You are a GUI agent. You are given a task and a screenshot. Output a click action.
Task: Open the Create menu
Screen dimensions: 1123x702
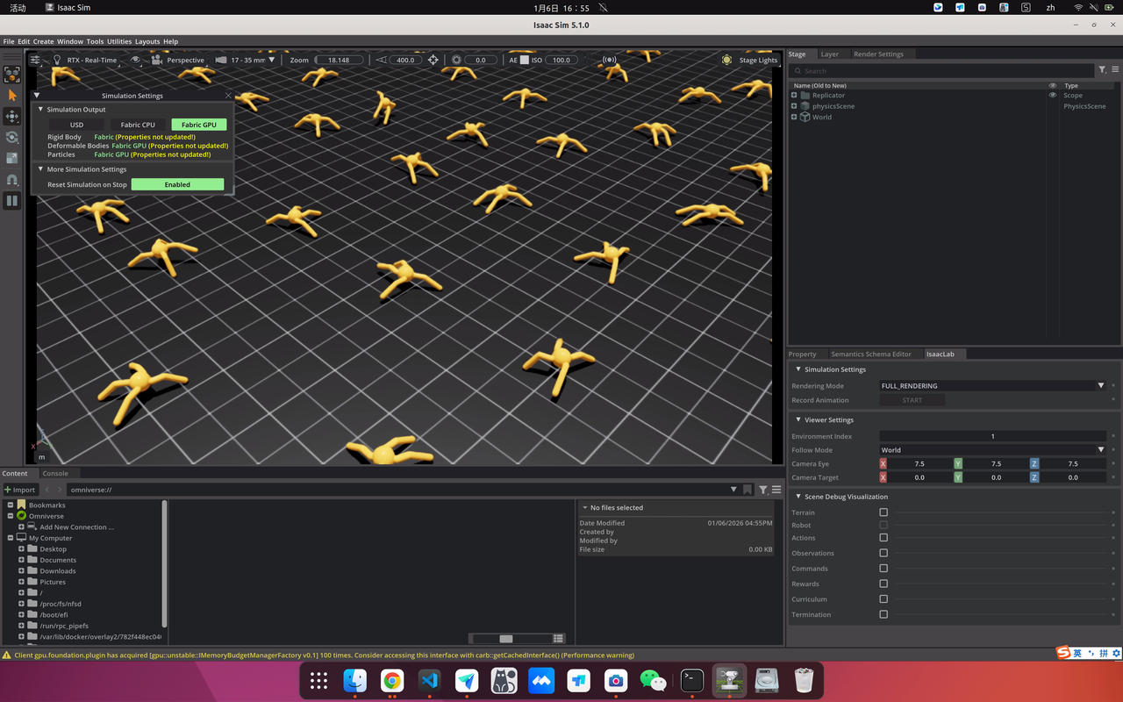(x=44, y=41)
